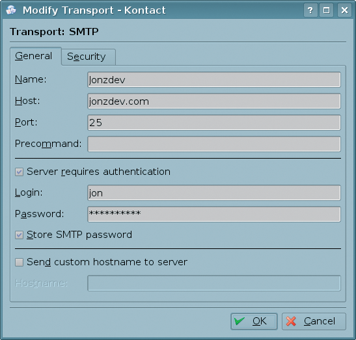Image resolution: width=356 pixels, height=340 pixels.
Task: Focus the masked Password field
Action: (214, 214)
